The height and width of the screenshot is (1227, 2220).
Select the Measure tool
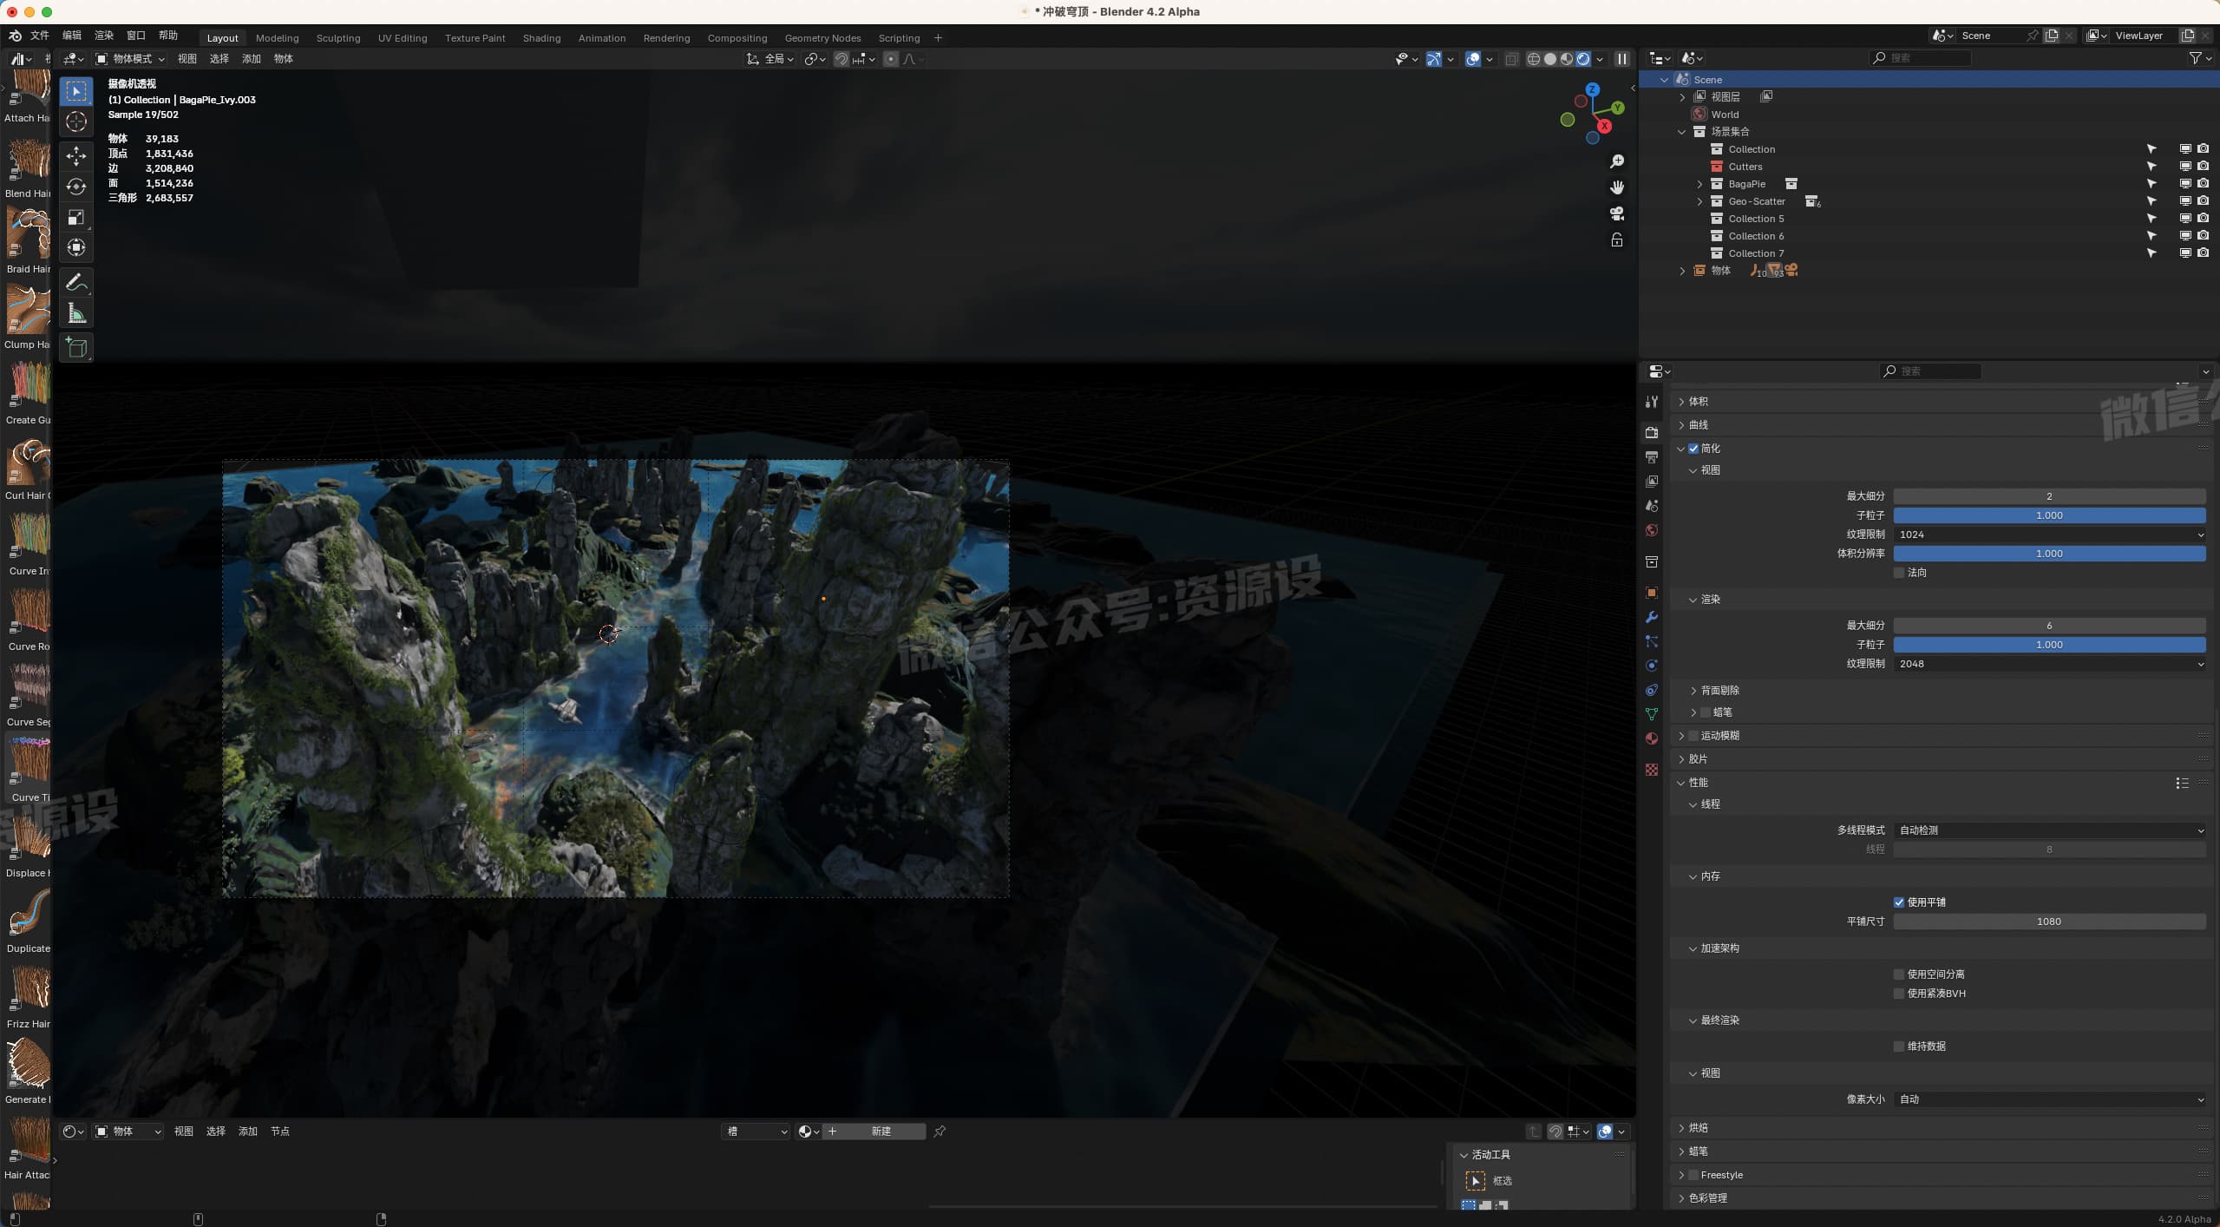point(76,313)
